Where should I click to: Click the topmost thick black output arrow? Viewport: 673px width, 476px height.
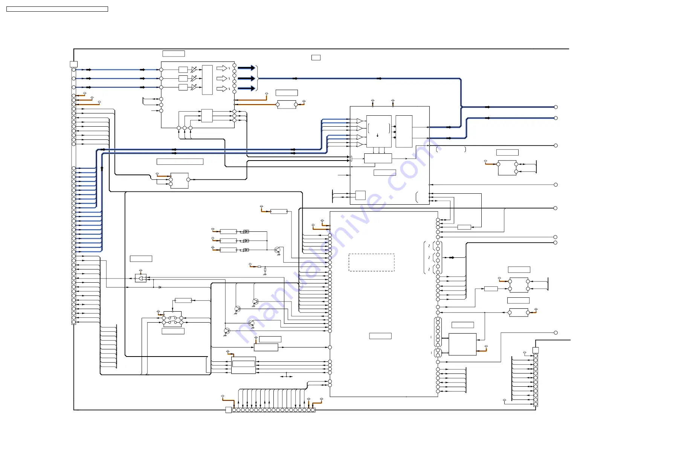click(x=247, y=68)
